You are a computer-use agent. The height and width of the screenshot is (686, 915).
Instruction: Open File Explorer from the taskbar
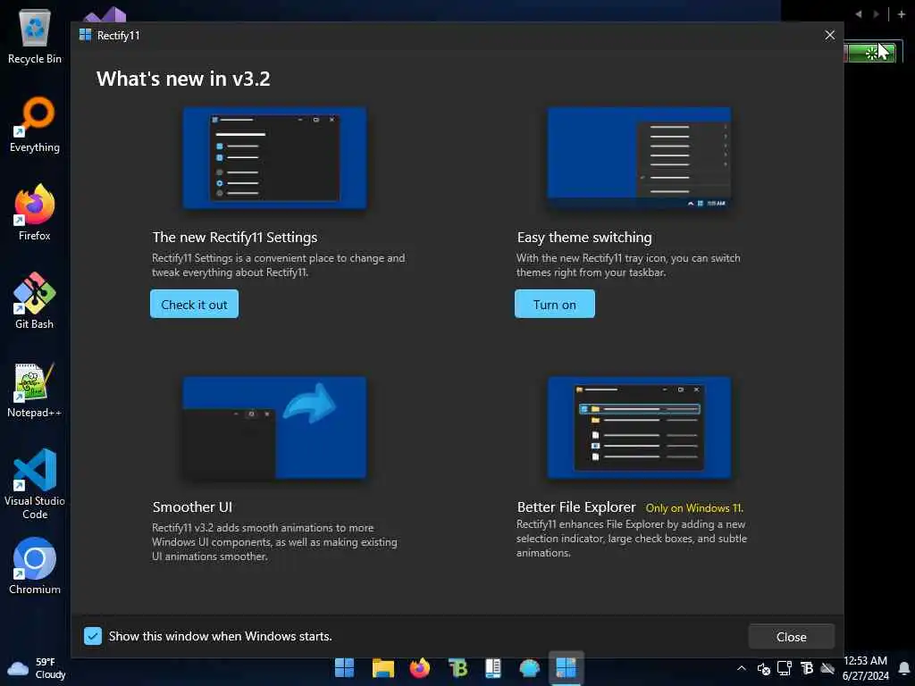pos(382,668)
